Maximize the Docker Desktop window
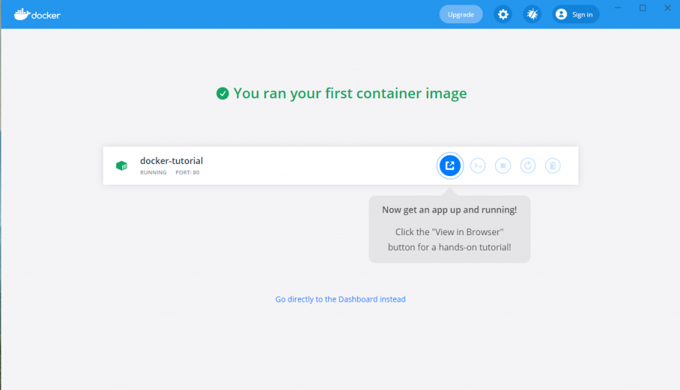This screenshot has width=680, height=390. [643, 8]
